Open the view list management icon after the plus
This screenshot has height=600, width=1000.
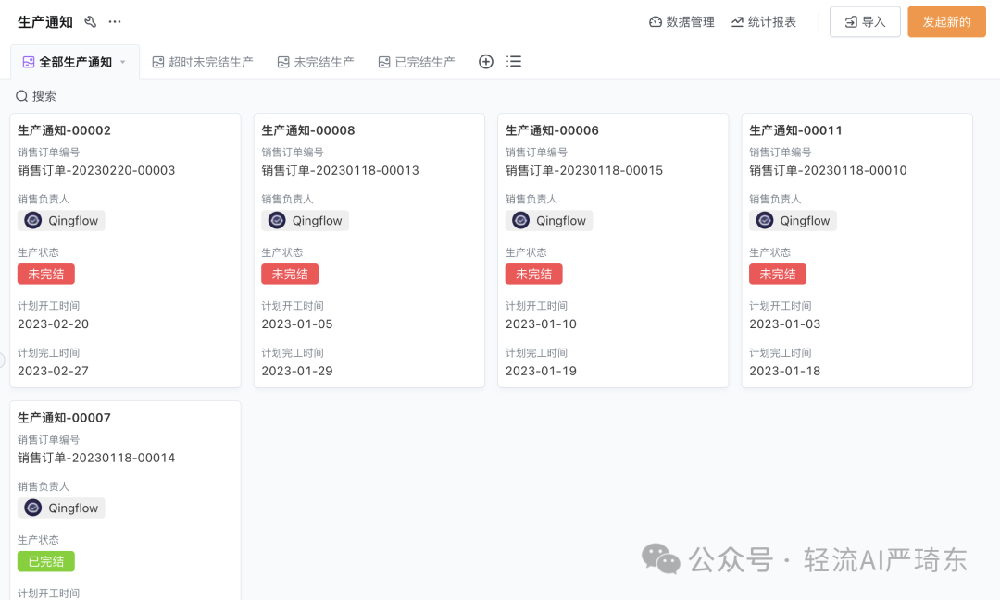[x=514, y=61]
